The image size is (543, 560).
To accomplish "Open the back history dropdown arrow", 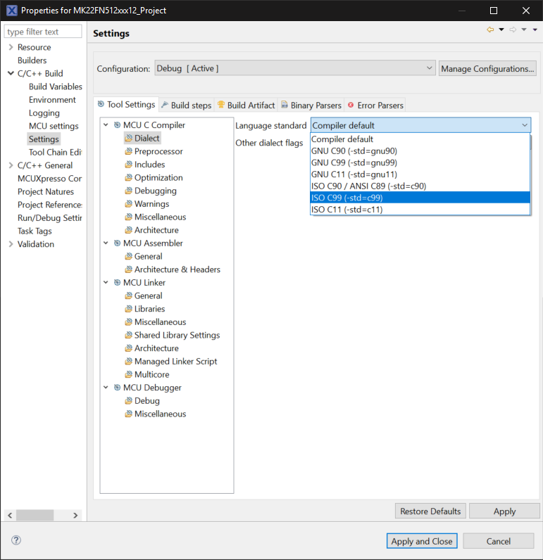I will click(501, 30).
